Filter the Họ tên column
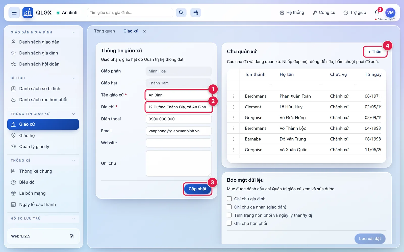Image resolution: width=404 pixels, height=252 pixels. coord(321,85)
